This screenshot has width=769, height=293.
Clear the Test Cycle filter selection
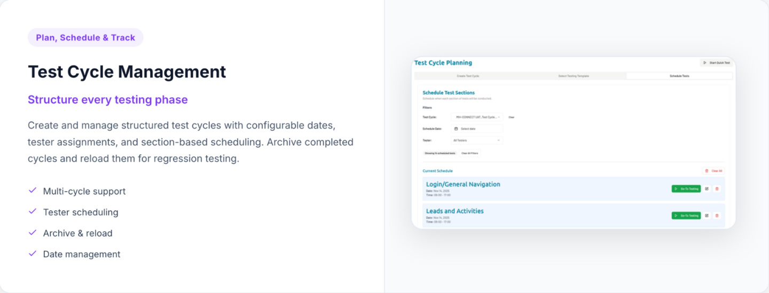pyautogui.click(x=511, y=117)
